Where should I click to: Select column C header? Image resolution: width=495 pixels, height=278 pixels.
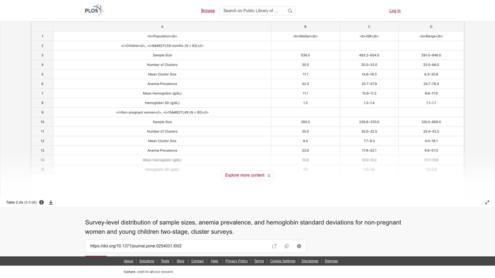pyautogui.click(x=369, y=27)
